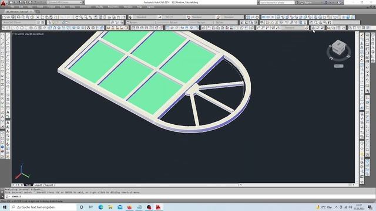Click the Windows taskbar search box
The image size is (376, 211).
43,207
